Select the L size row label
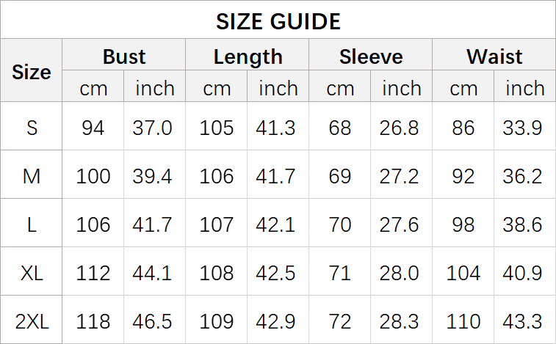 tap(32, 224)
